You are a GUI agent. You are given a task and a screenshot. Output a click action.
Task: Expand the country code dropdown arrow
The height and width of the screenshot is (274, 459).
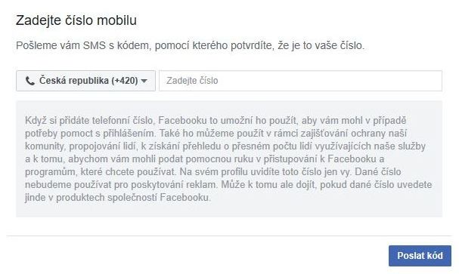pyautogui.click(x=144, y=81)
